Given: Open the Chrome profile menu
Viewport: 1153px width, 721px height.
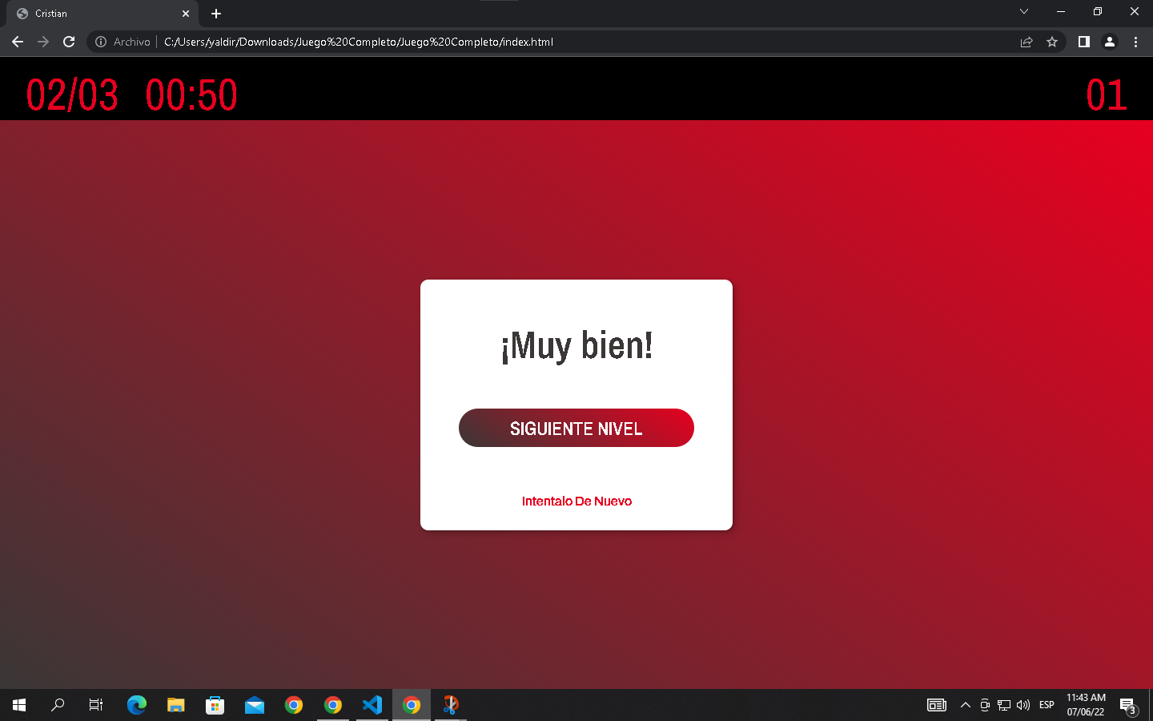Looking at the screenshot, I should pyautogui.click(x=1110, y=42).
